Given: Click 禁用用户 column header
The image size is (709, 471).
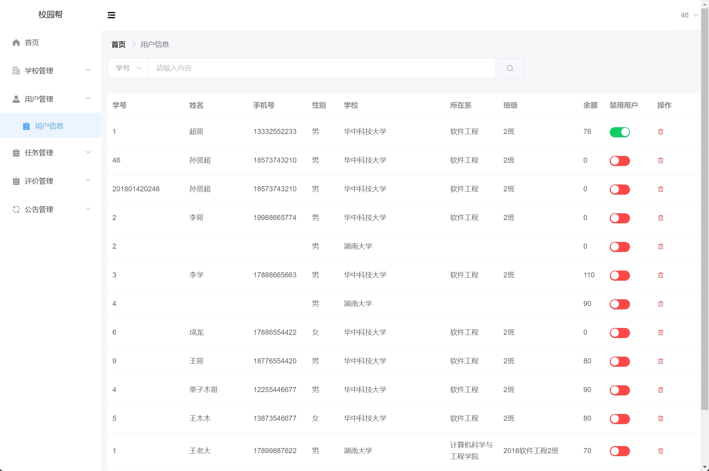Looking at the screenshot, I should [x=624, y=105].
